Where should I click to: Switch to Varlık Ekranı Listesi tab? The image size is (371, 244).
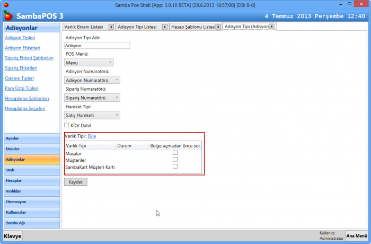click(x=85, y=27)
